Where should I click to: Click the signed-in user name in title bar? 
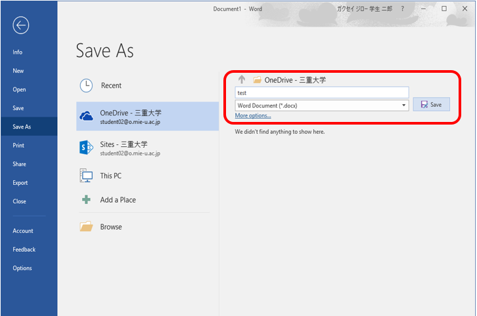tap(365, 9)
